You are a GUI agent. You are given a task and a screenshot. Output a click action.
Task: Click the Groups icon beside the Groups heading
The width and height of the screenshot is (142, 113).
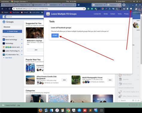[4, 22]
